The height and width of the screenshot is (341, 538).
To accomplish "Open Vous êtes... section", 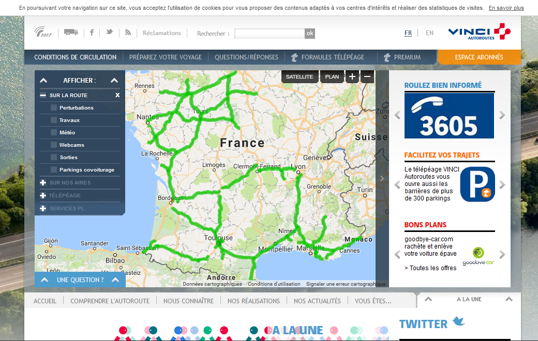I will click(373, 301).
